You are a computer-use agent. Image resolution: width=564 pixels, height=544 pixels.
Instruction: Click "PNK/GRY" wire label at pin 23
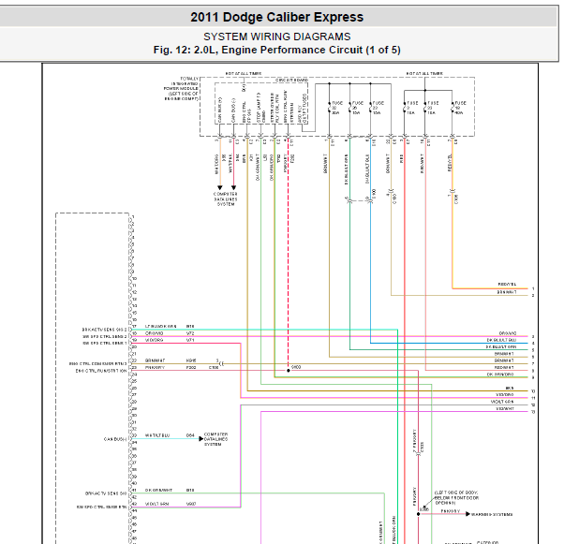(x=155, y=367)
